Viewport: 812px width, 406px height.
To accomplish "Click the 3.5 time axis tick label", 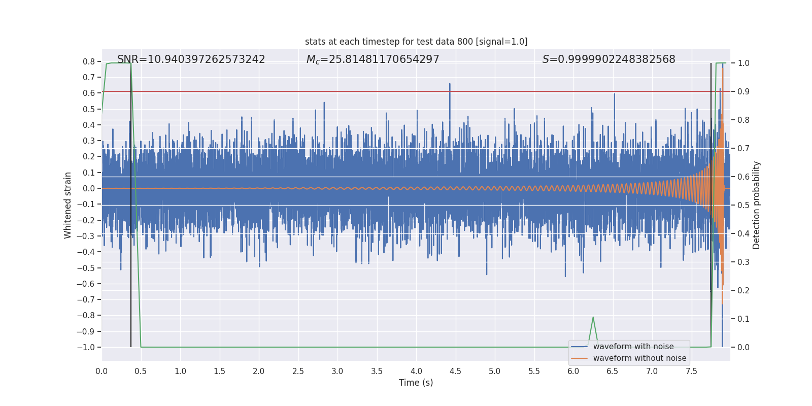I will [377, 371].
